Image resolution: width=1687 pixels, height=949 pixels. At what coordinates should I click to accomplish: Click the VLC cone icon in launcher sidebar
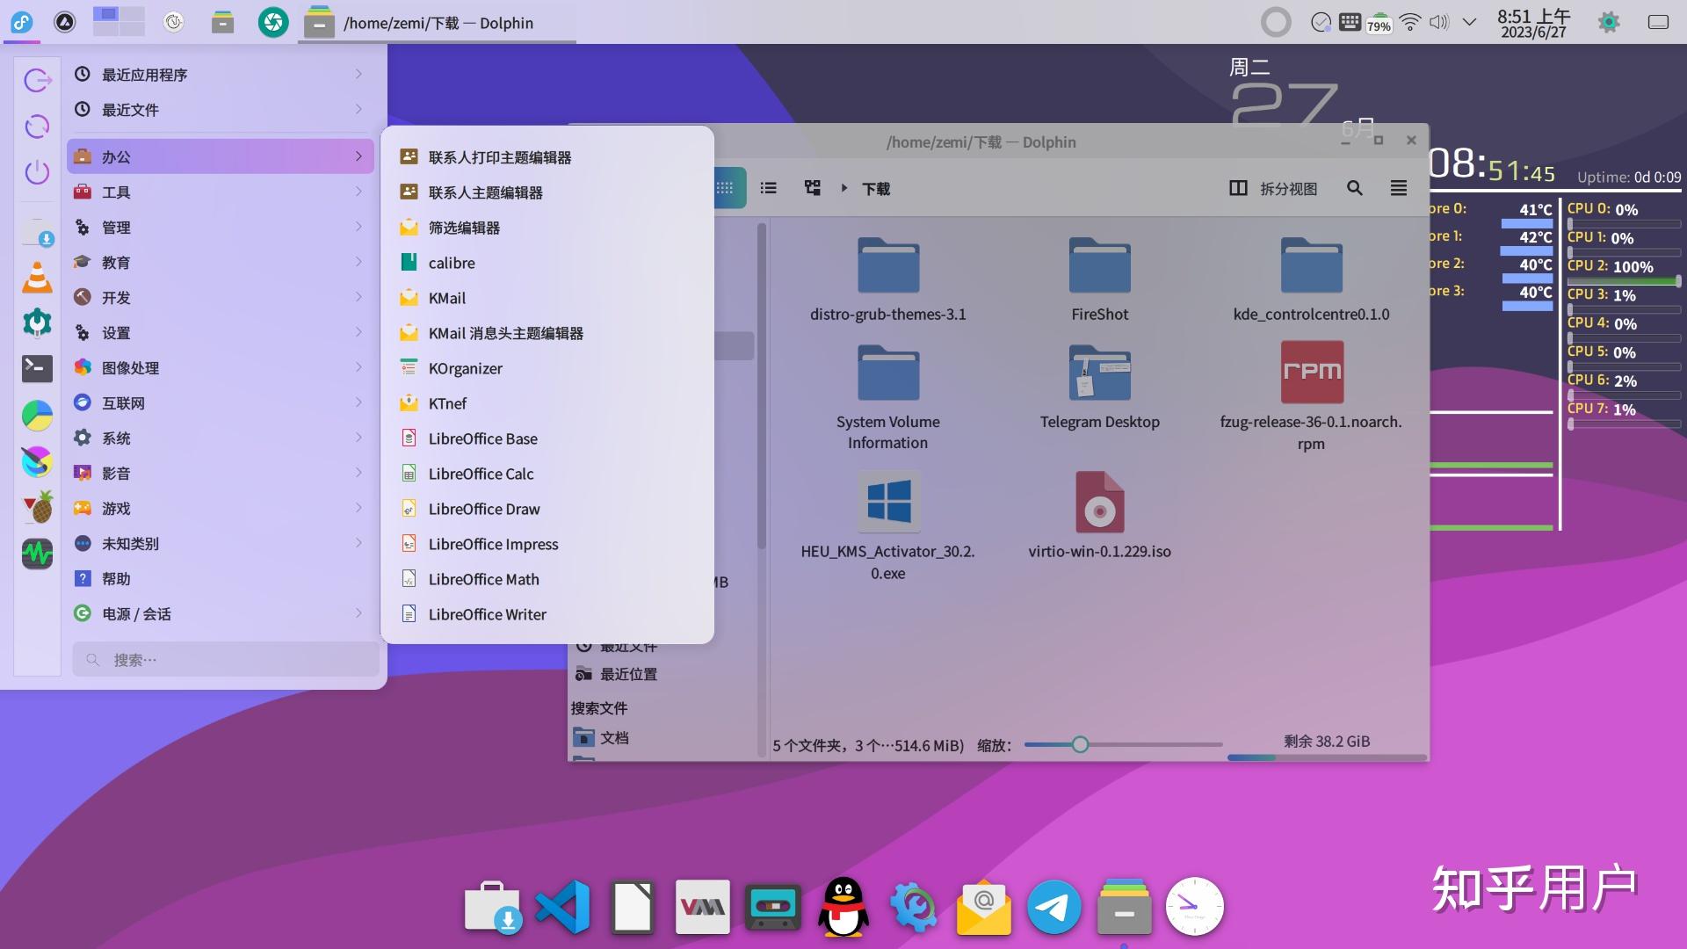point(37,278)
